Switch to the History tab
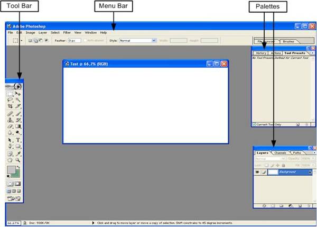This screenshot has height=227, width=317. 261,53
